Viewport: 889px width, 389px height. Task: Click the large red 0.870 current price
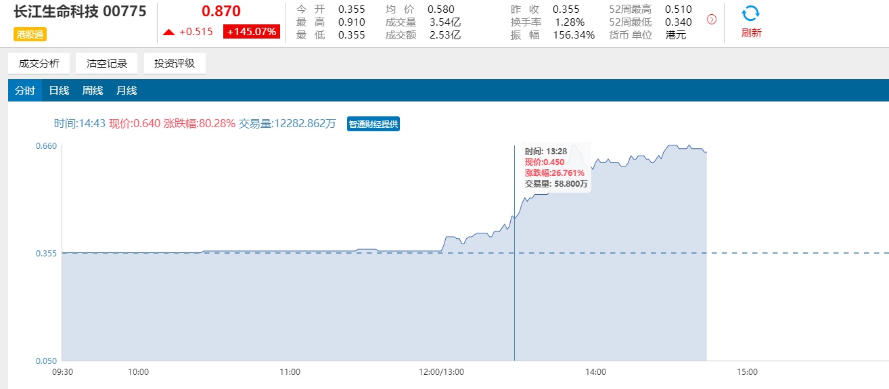[221, 12]
